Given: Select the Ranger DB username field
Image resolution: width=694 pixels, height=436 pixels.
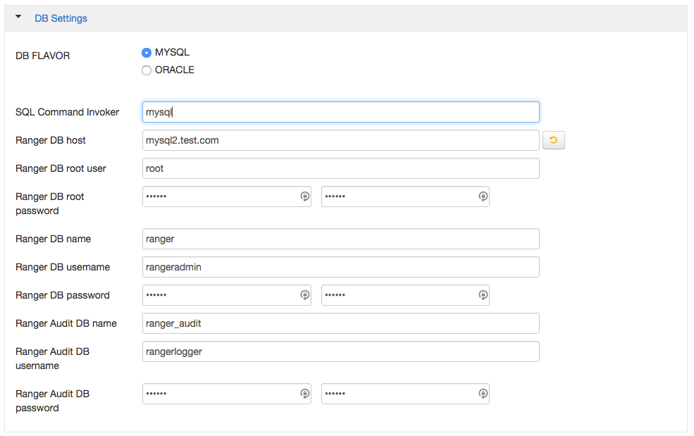Looking at the screenshot, I should pyautogui.click(x=340, y=267).
